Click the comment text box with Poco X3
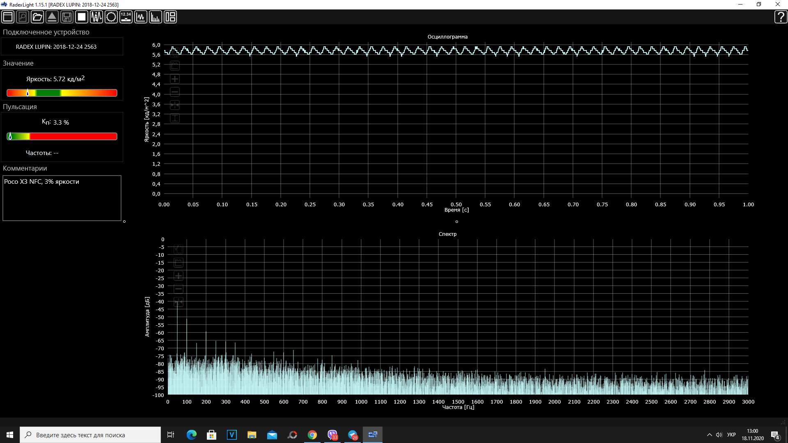 coord(62,198)
